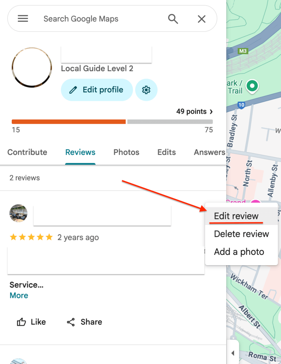Open the Contribute tab
This screenshot has width=281, height=364.
coord(27,152)
